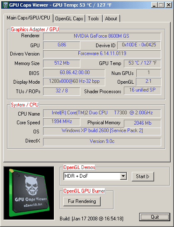Click the CPU Name field Intel Core2 Duo T7300
The height and width of the screenshot is (227, 174).
click(x=102, y=113)
